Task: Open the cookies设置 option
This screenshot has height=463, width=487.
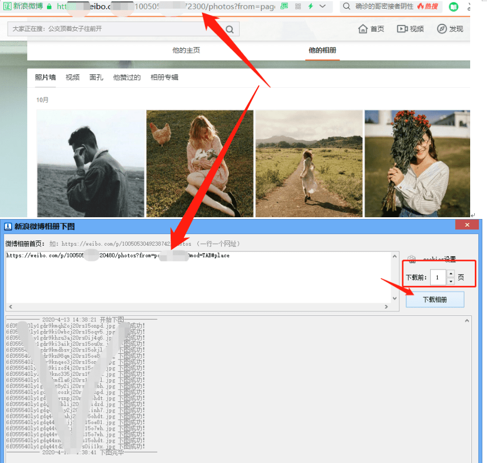Action: point(432,259)
